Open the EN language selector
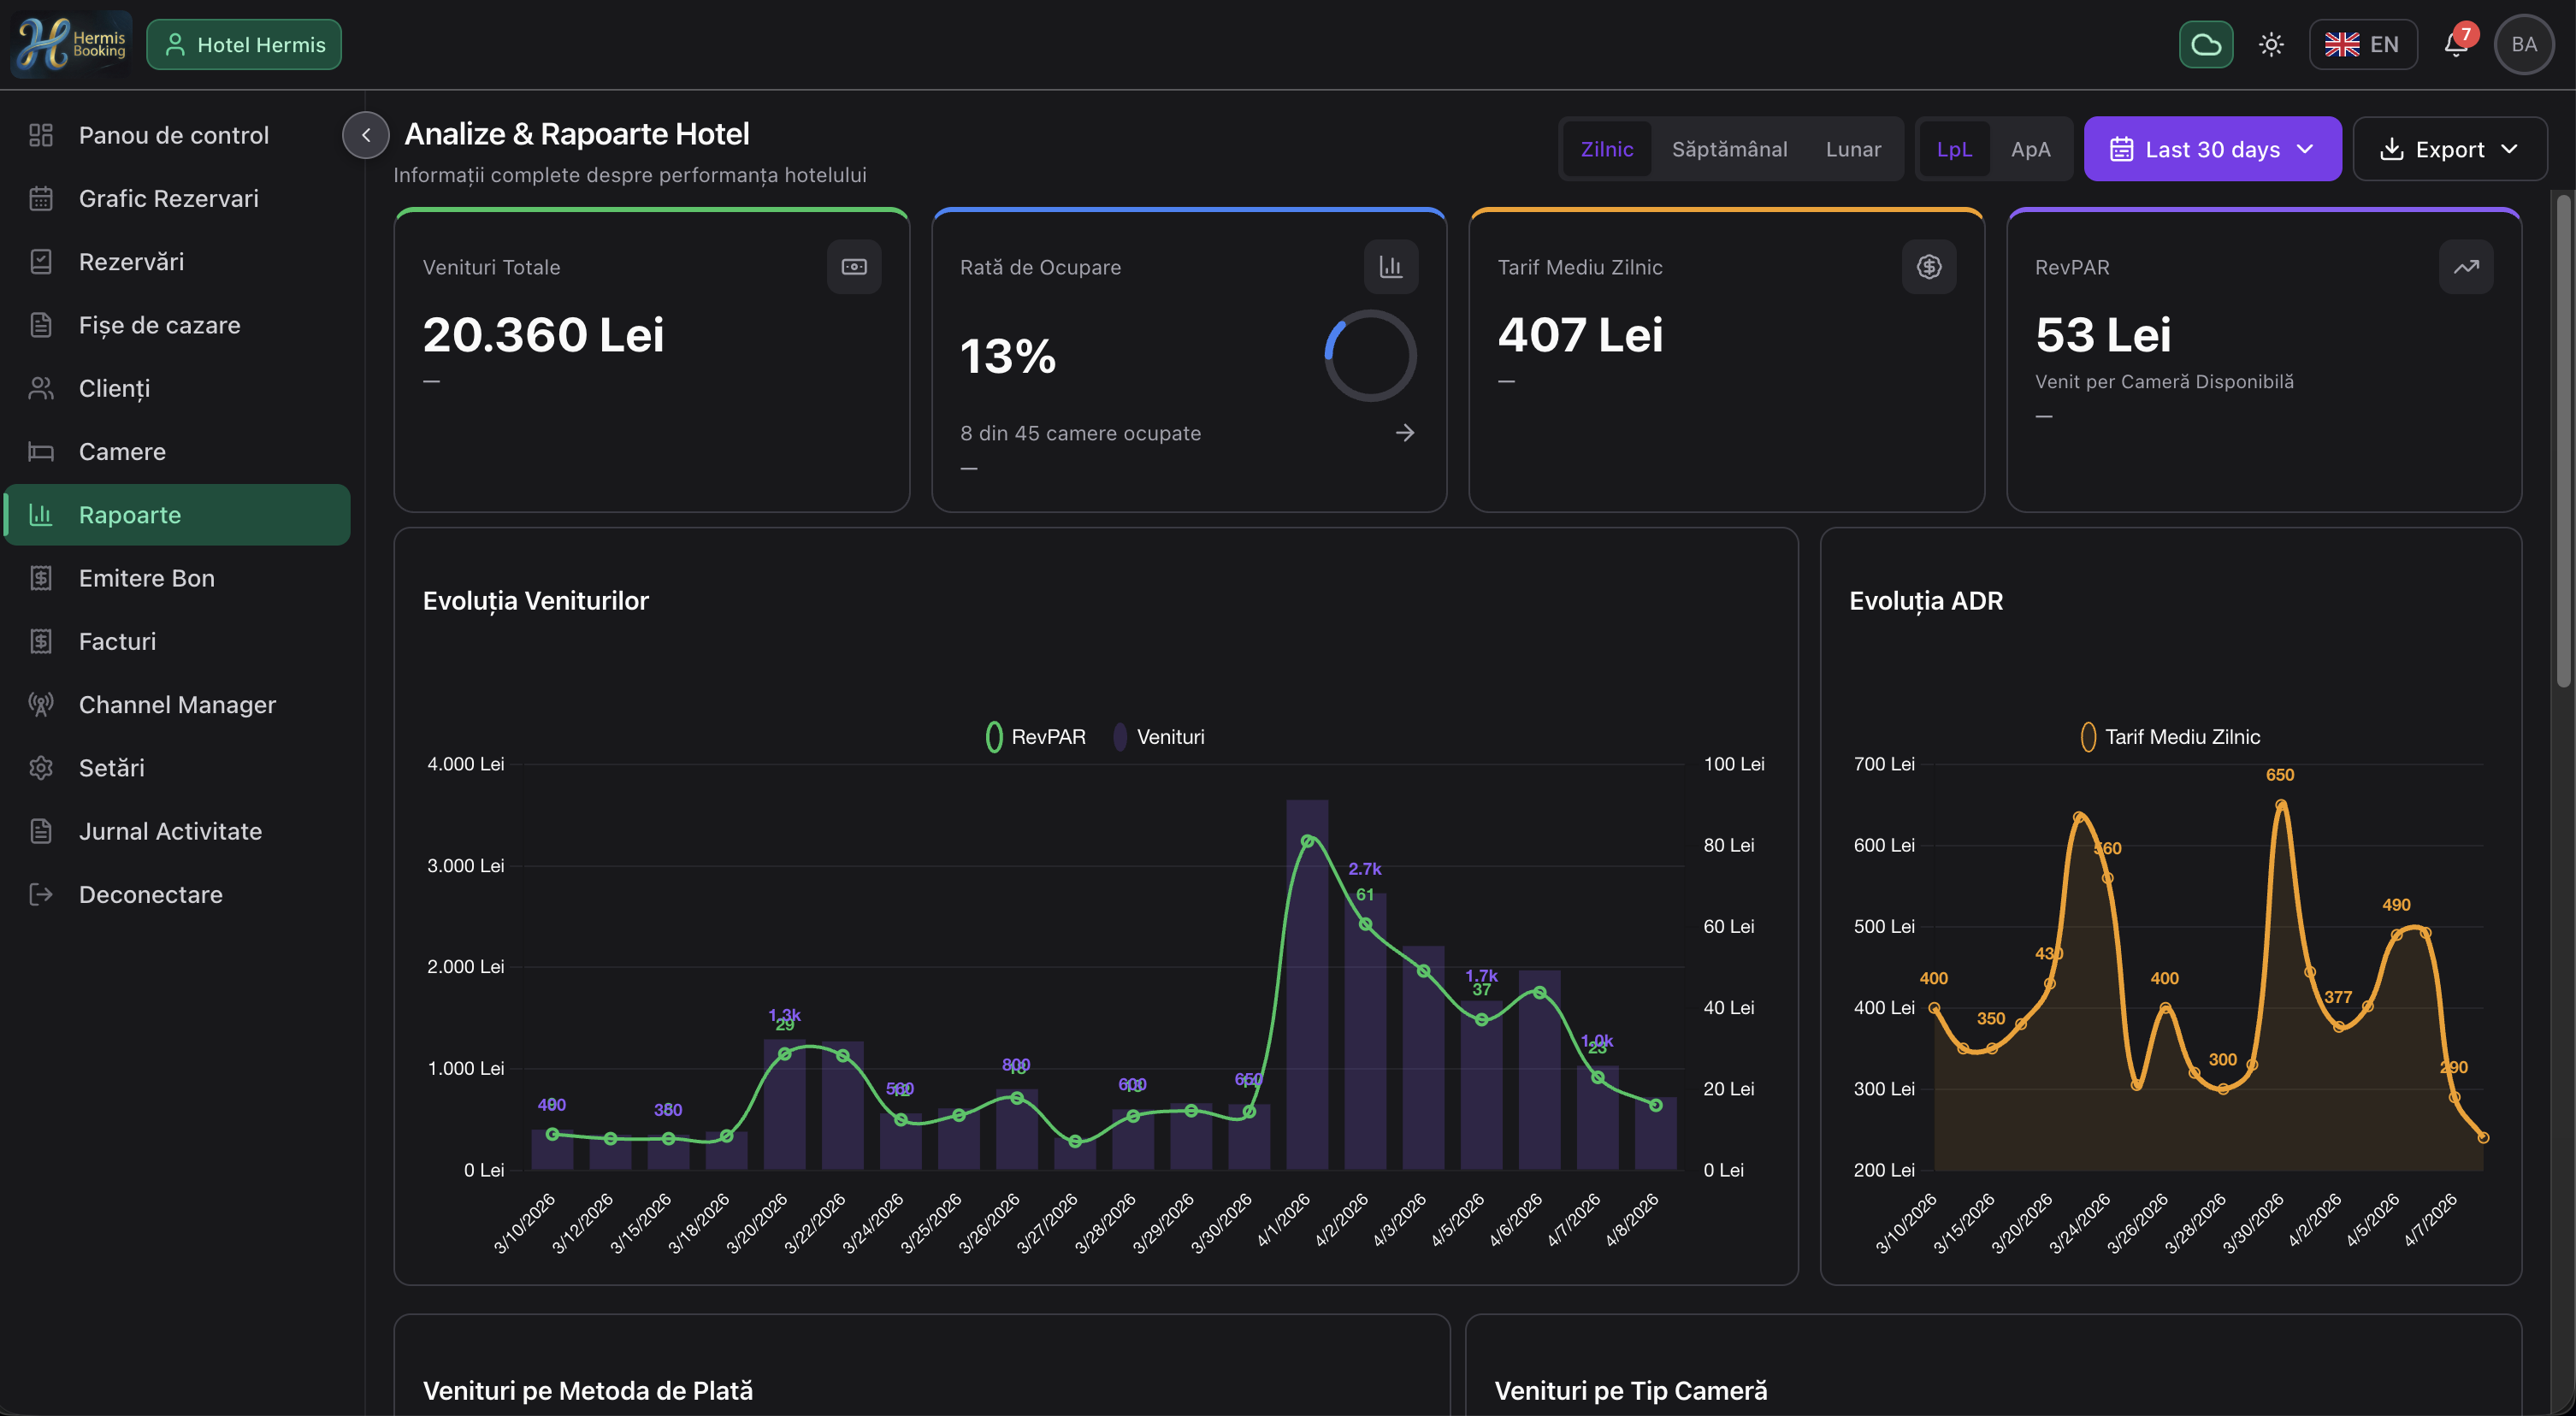The image size is (2576, 1416). point(2362,45)
